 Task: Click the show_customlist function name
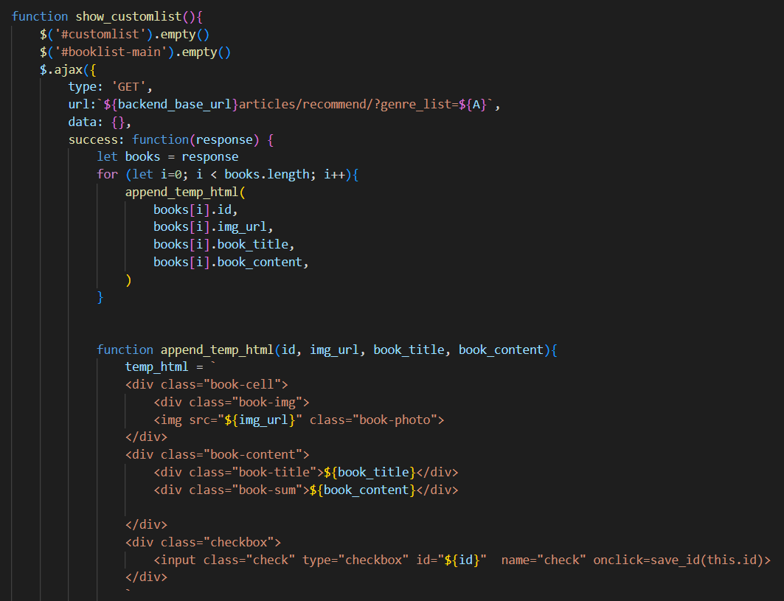[128, 16]
